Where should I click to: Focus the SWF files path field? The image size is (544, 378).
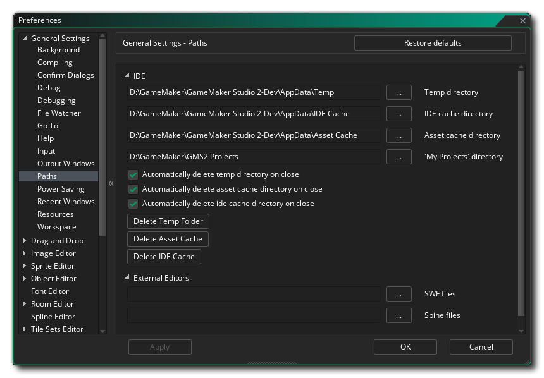coord(254,294)
